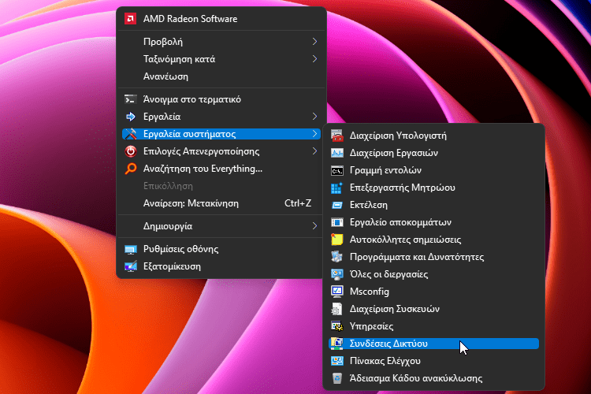591x394 pixels.
Task: Open the Εργαλεία submenu chevron
Action: [x=314, y=117]
